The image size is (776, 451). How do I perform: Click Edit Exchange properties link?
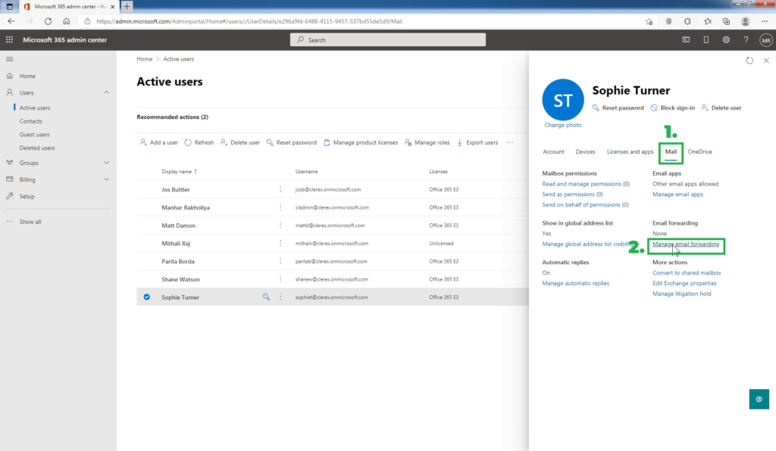(x=684, y=283)
